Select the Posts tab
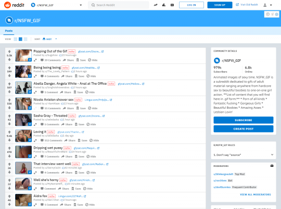The image size is (281, 209). click(9, 31)
